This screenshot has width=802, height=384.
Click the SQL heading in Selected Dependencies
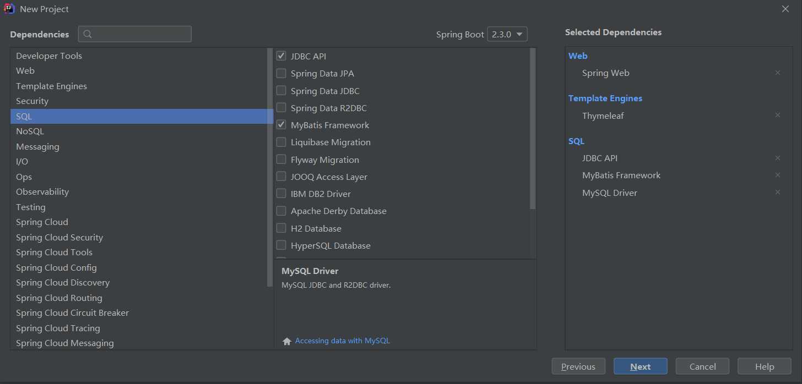click(x=576, y=141)
